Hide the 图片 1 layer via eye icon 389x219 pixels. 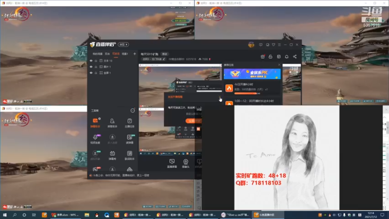click(x=91, y=67)
